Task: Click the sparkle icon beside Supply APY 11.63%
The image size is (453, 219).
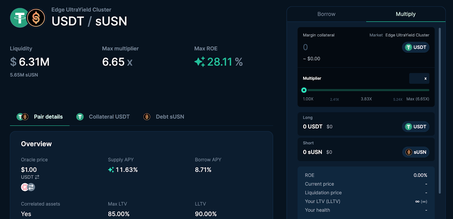Action: [111, 170]
